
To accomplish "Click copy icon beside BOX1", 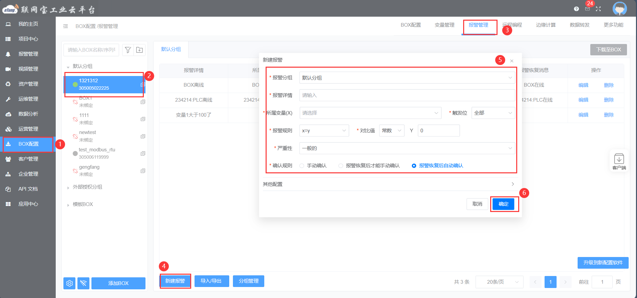I will point(143,102).
